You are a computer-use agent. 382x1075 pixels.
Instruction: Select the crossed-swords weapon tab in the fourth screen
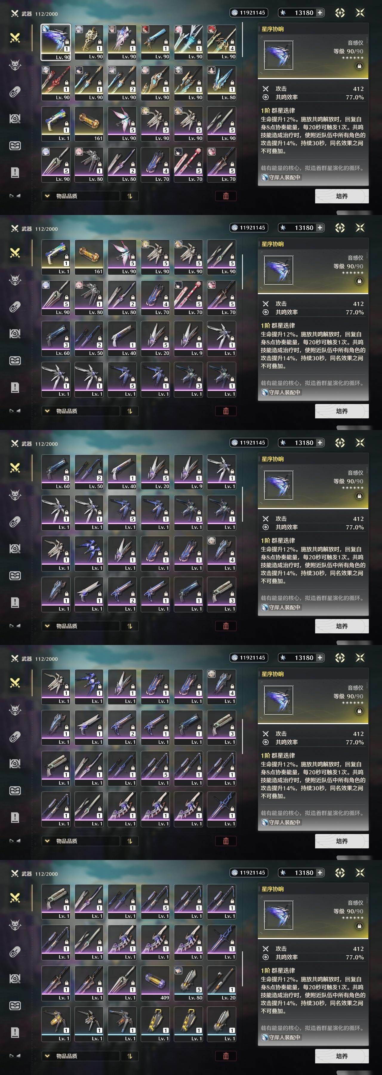click(x=15, y=683)
